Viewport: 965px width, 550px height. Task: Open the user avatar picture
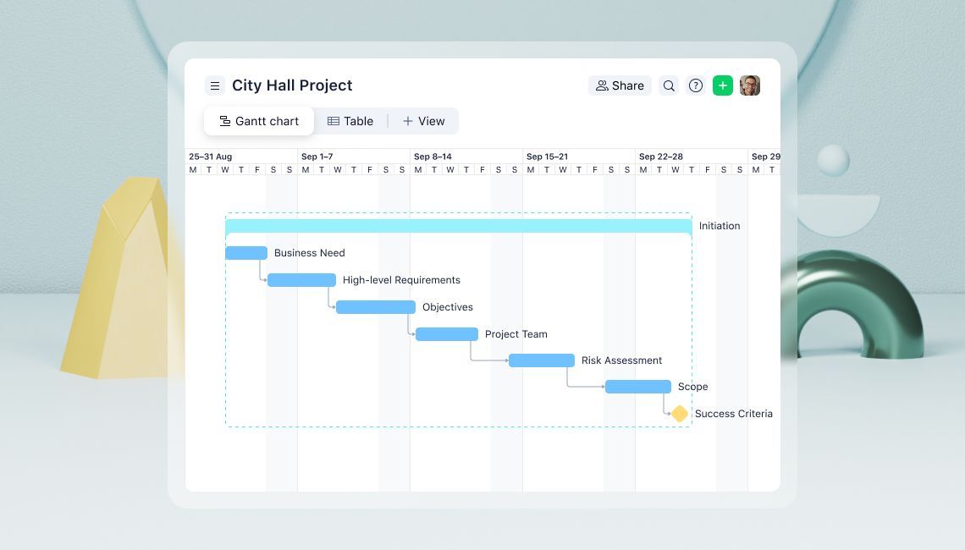coord(750,85)
